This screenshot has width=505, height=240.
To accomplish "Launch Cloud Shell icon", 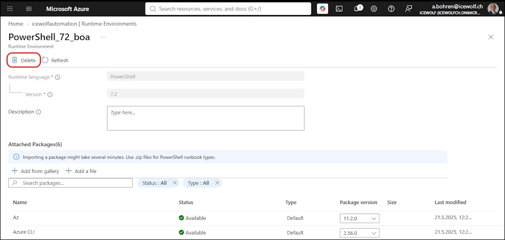I will coord(339,9).
